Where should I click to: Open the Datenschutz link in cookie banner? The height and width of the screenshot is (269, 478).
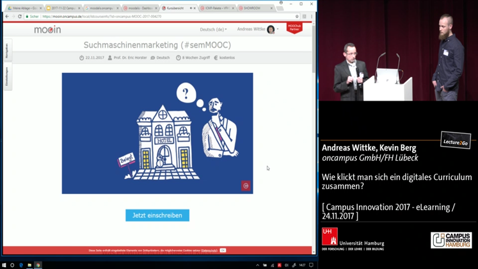[x=209, y=250]
